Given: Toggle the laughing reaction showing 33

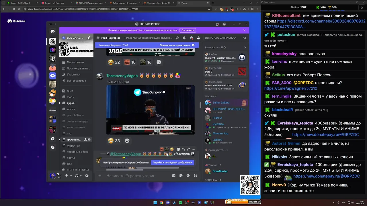Looking at the screenshot, I should pos(114,140).
